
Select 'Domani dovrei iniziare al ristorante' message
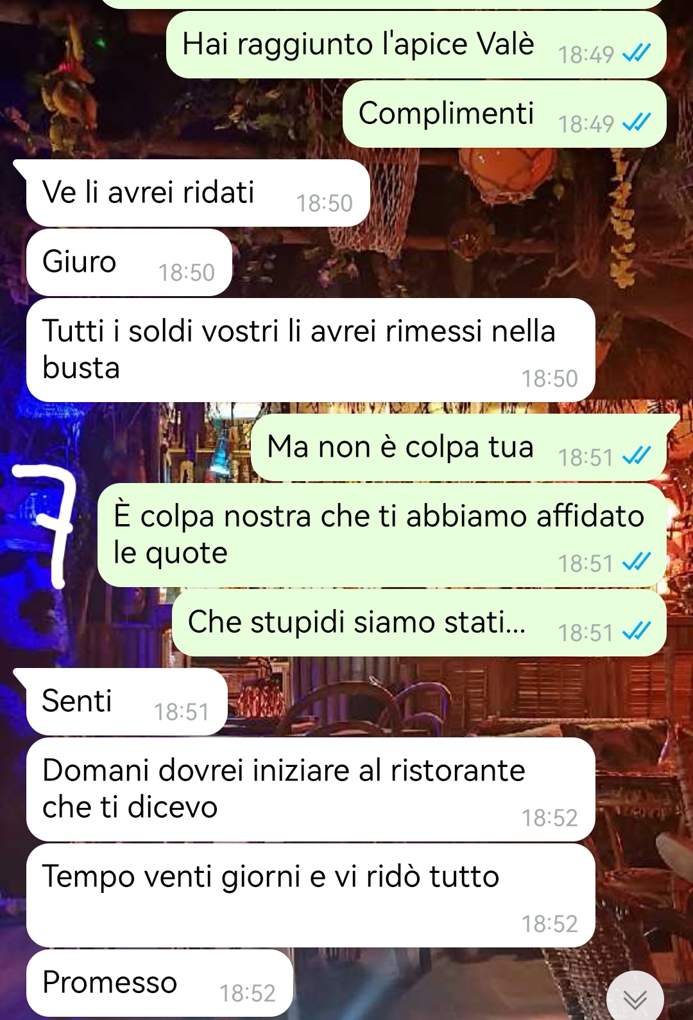click(311, 789)
